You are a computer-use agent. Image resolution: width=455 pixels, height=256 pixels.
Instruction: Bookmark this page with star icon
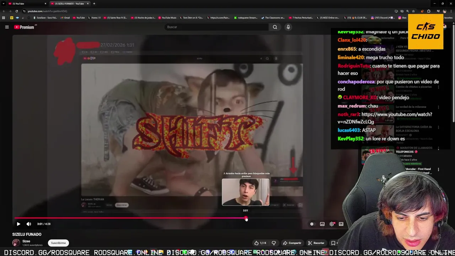[x=413, y=11]
